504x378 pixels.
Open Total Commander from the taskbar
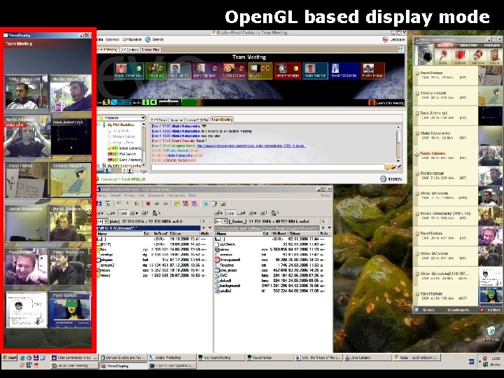[x=74, y=358]
